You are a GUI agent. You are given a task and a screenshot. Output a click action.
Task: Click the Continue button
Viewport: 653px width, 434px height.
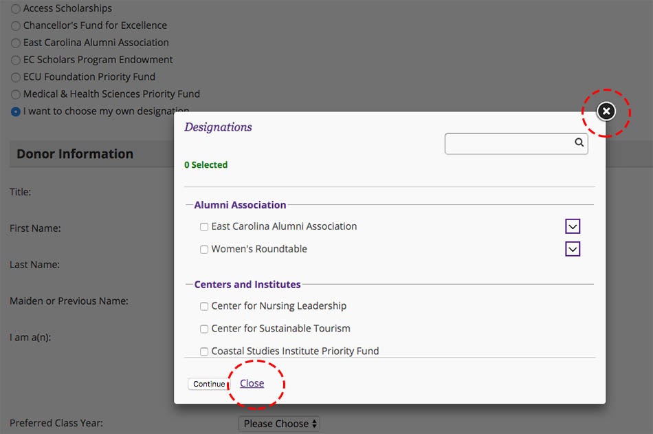[x=209, y=384]
